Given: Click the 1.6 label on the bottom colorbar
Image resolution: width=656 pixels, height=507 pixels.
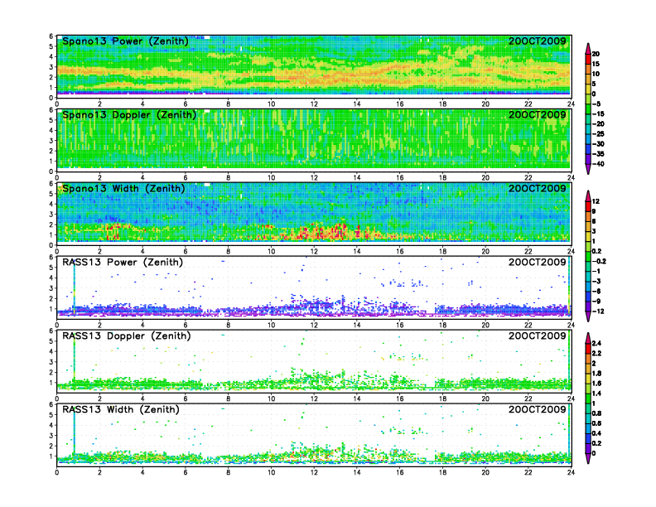Looking at the screenshot, I should (x=596, y=384).
